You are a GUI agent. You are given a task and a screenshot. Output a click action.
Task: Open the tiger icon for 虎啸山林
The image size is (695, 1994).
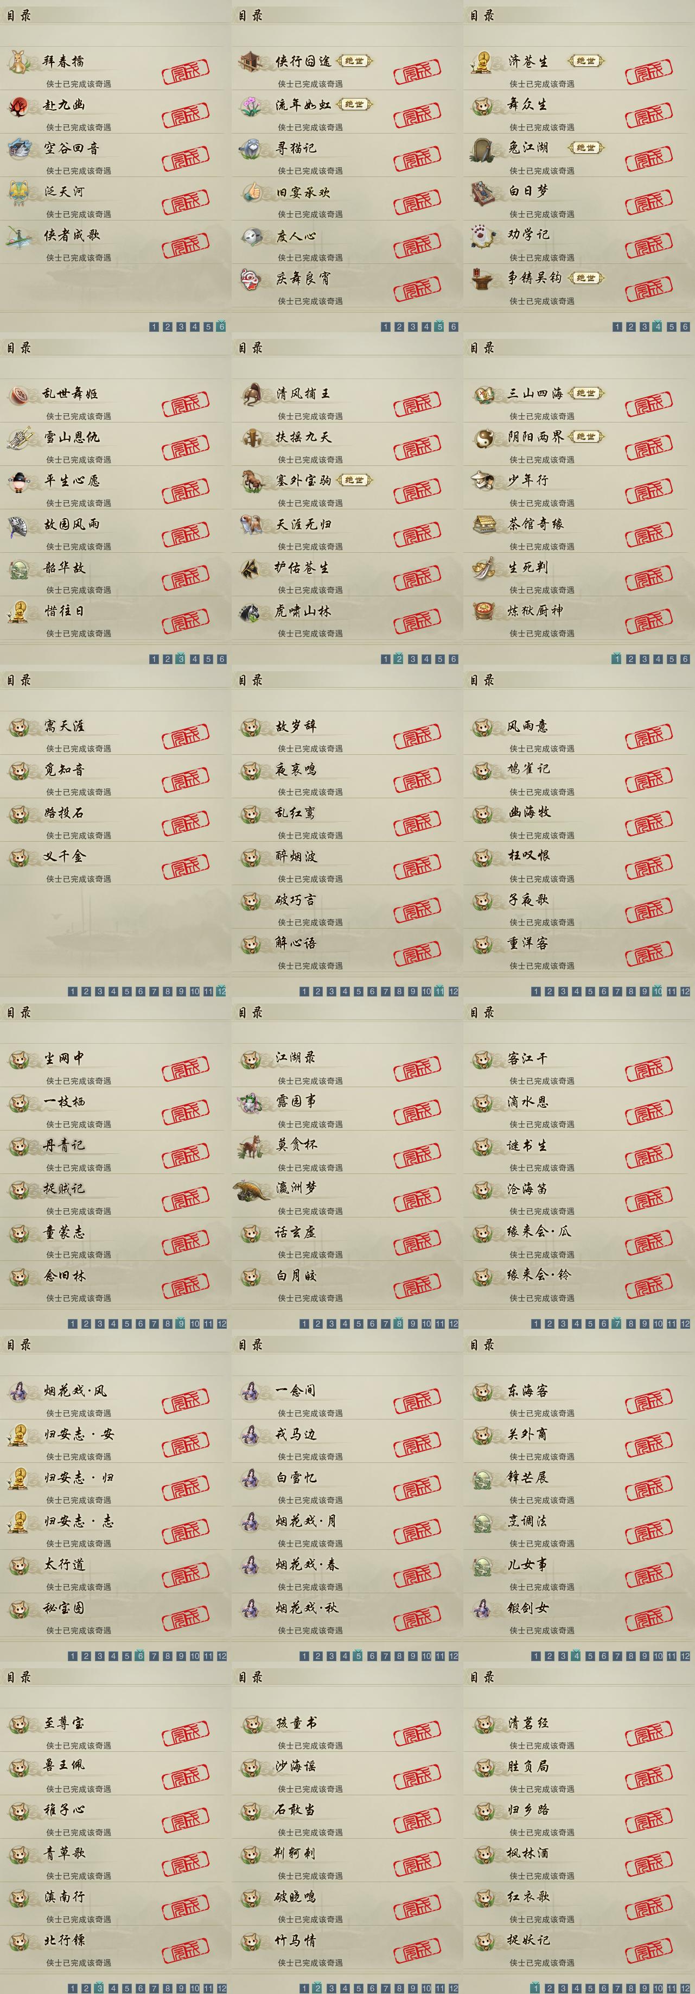pos(251,611)
